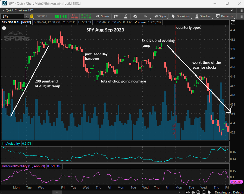Click the Share button

102,16
